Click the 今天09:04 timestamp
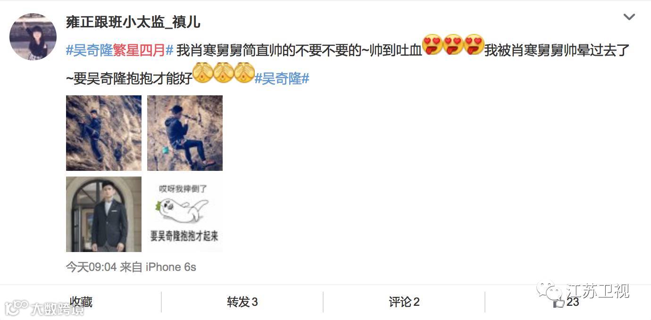This screenshot has height=320, width=651. tap(91, 267)
